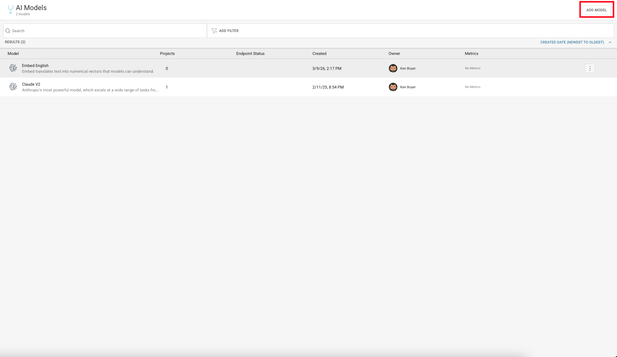This screenshot has width=617, height=357.
Task: Click Ken Boyer name in Claude V2 row
Action: pyautogui.click(x=408, y=87)
